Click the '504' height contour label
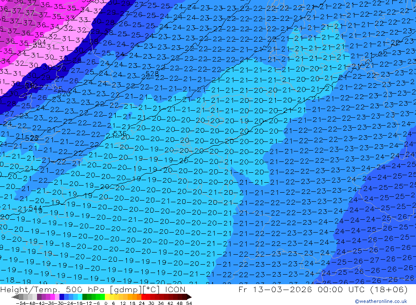Image resolution: width=416 pixels, height=305 pixels. tap(40, 42)
